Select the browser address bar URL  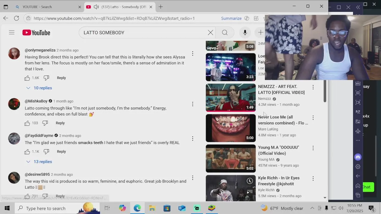click(114, 18)
